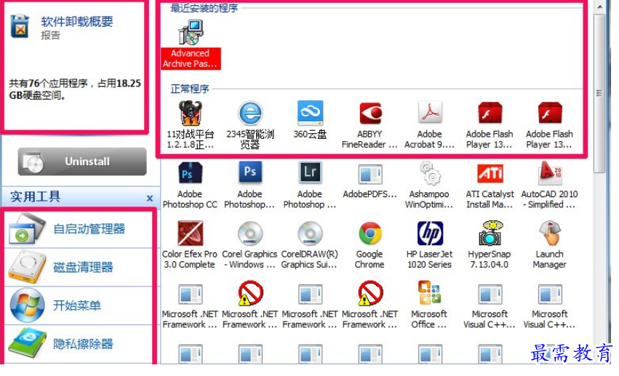Viewport: 619px width, 376px height.
Task: Select AutoCAD 2010 Simplified program
Action: (x=549, y=185)
